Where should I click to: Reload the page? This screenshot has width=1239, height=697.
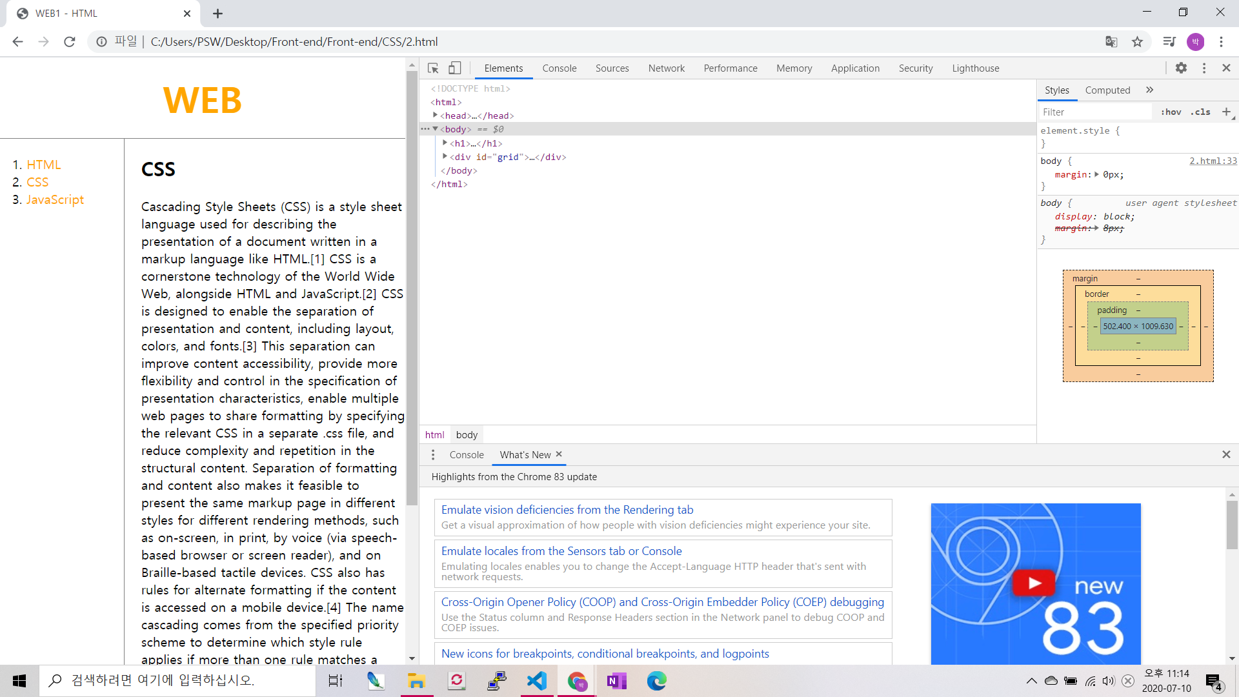[x=70, y=42]
